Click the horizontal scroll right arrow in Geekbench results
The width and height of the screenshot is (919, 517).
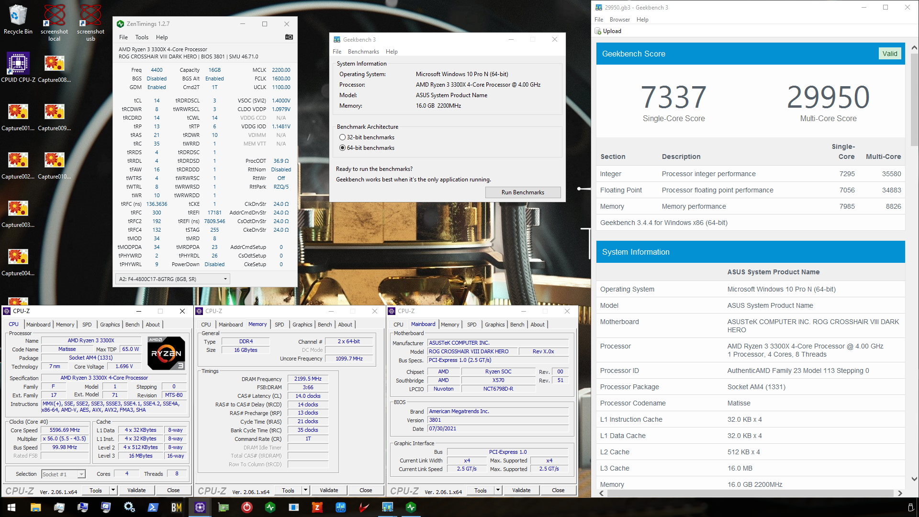[900, 493]
